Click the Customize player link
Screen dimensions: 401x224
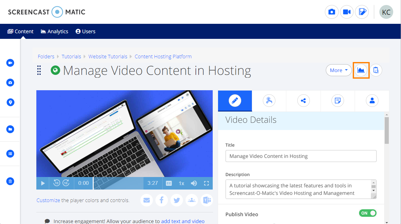tap(48, 200)
